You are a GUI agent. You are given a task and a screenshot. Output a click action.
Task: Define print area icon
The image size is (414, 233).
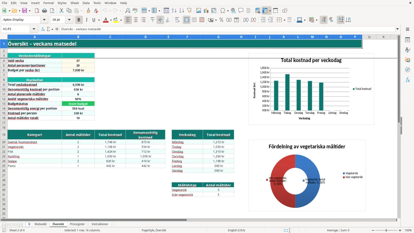(x=258, y=11)
